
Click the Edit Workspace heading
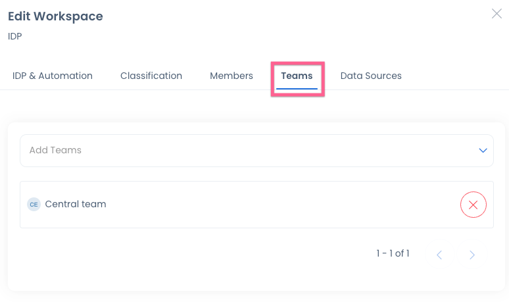coord(55,16)
